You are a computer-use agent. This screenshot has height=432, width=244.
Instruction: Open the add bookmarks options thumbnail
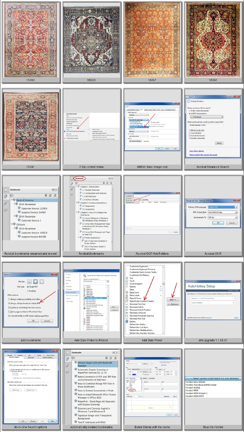pos(31,300)
